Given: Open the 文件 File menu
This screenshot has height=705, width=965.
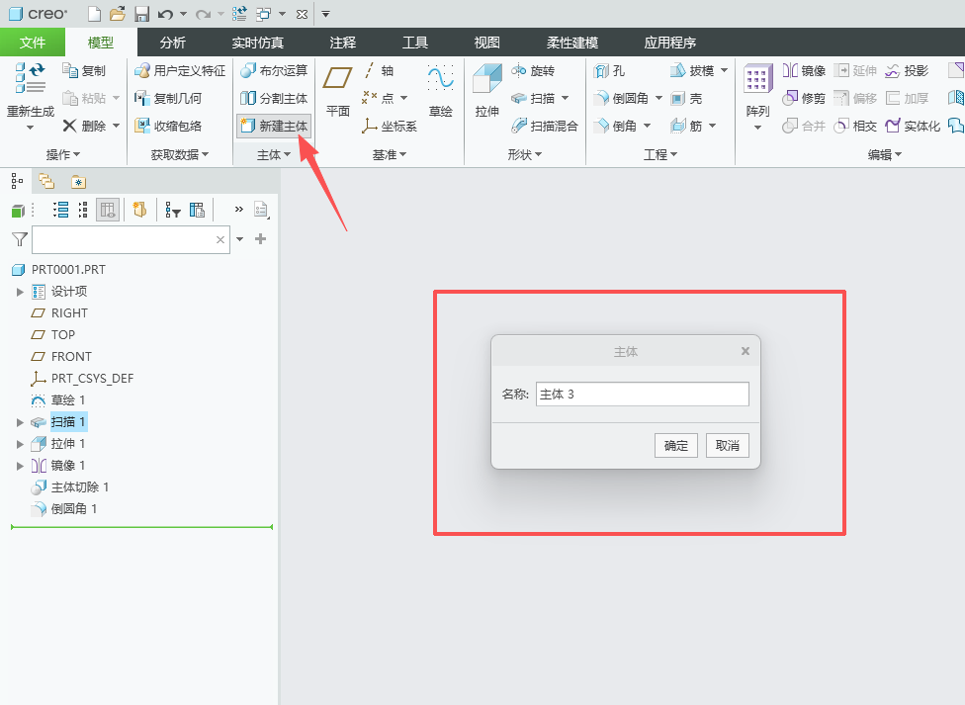Looking at the screenshot, I should point(32,43).
